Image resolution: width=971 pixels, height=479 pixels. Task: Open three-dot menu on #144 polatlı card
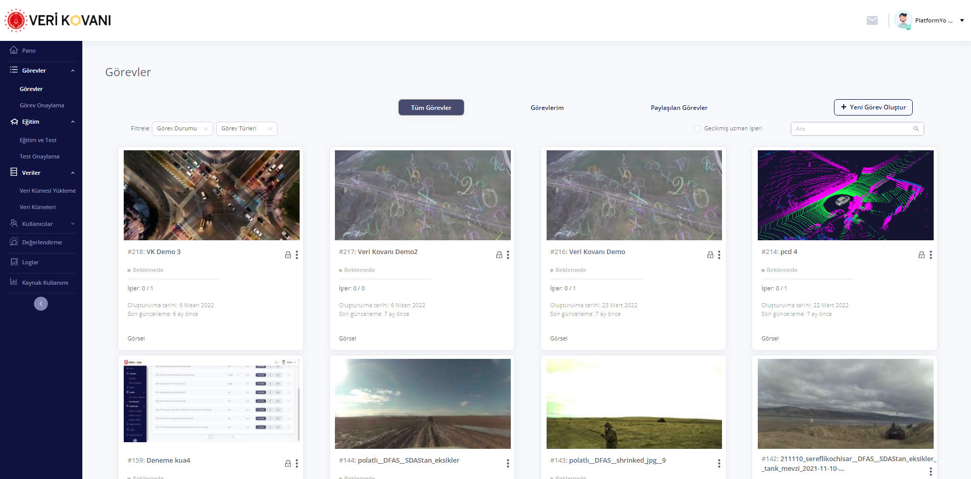(508, 463)
